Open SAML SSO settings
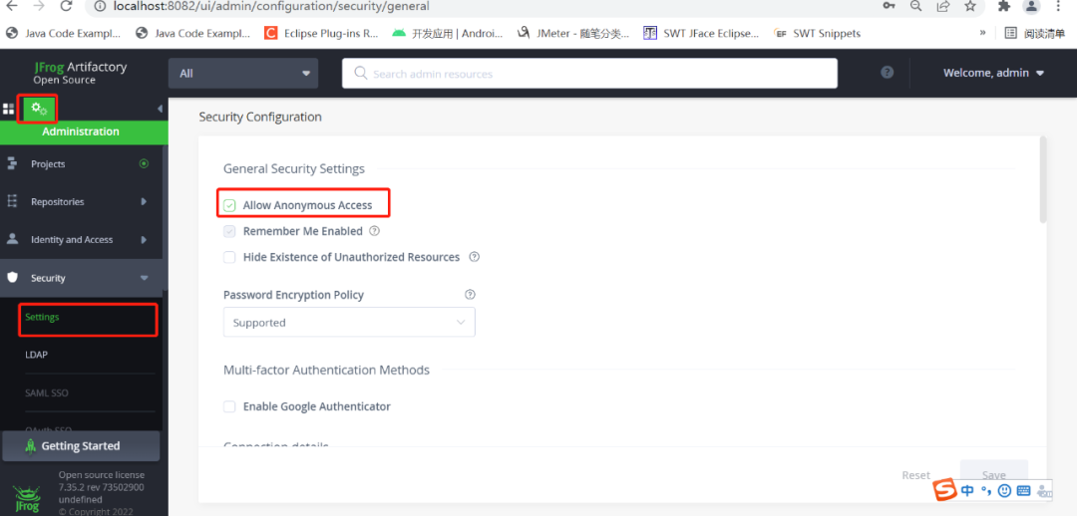Image resolution: width=1077 pixels, height=516 pixels. click(x=47, y=392)
